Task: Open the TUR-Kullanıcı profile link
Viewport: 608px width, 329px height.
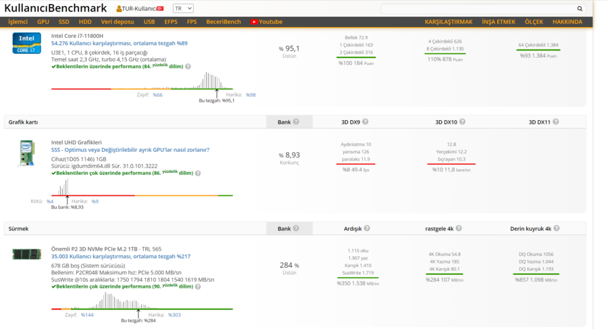Action: (138, 9)
